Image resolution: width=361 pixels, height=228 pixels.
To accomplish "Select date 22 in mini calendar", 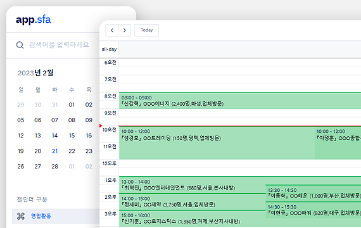I will 72,151.
